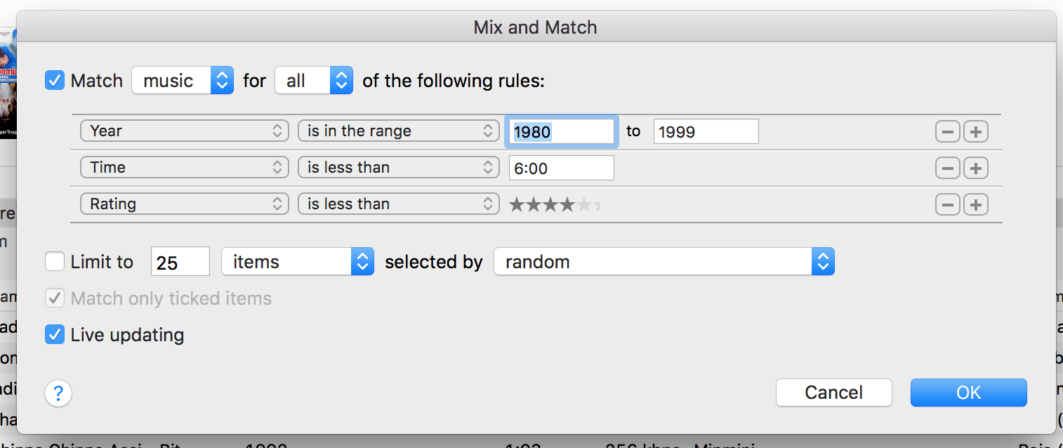Remove the Time rule with minus button
This screenshot has width=1063, height=448.
(x=947, y=168)
